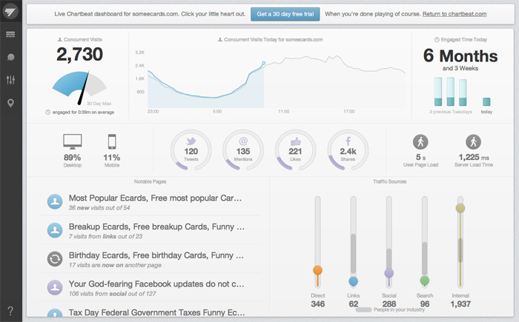The image size is (519, 322).
Task: Click the clock icon next to engaged average
Action: coord(48,112)
